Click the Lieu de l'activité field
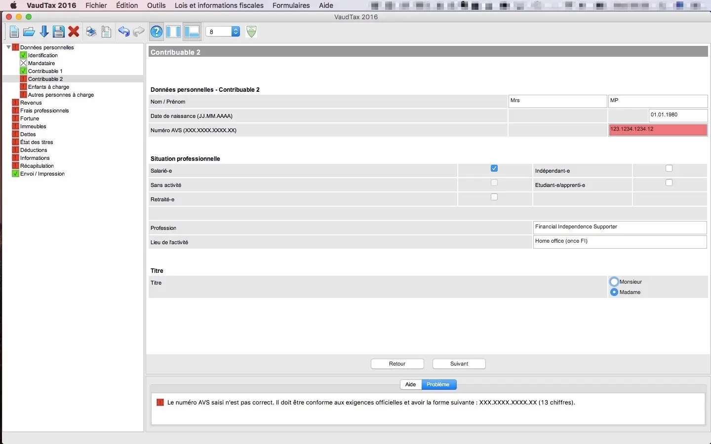Viewport: 711px width, 444px height. (x=620, y=242)
